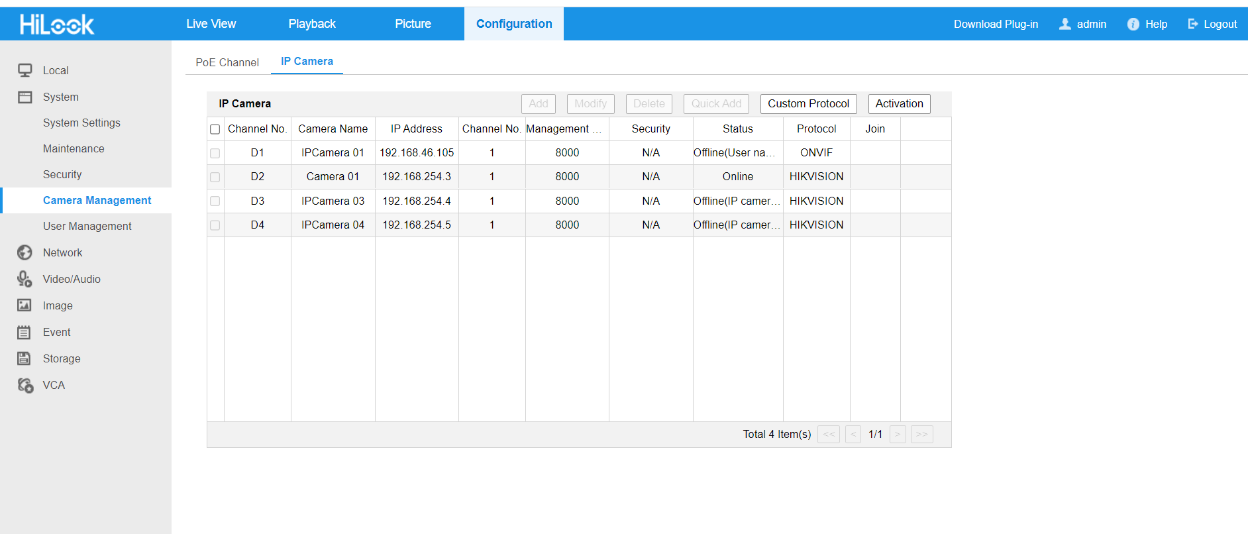Open the Live View tab
The image size is (1248, 534).
[211, 24]
